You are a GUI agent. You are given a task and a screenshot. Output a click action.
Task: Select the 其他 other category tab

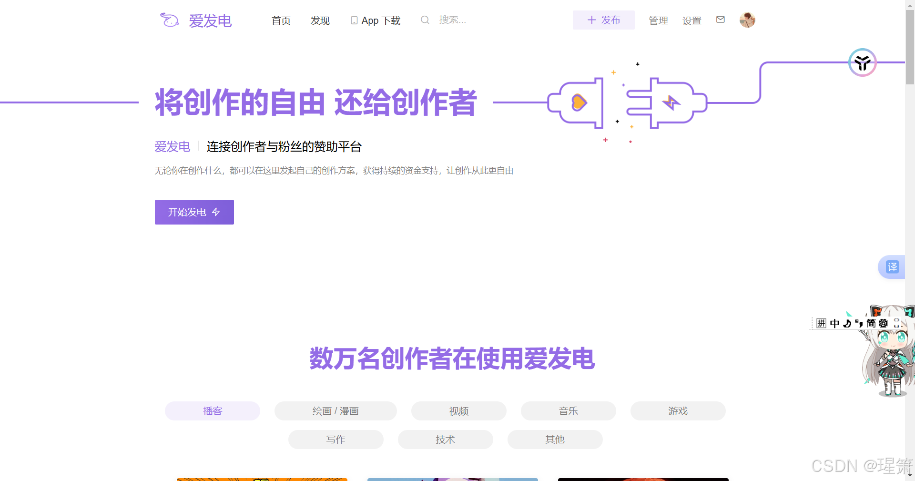pos(555,440)
